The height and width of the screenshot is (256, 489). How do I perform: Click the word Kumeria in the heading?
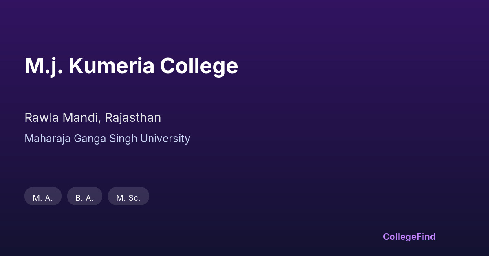(x=111, y=66)
